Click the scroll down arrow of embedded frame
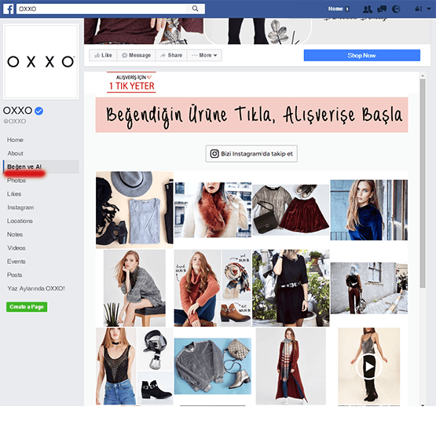This screenshot has width=436, height=436. [x=423, y=405]
